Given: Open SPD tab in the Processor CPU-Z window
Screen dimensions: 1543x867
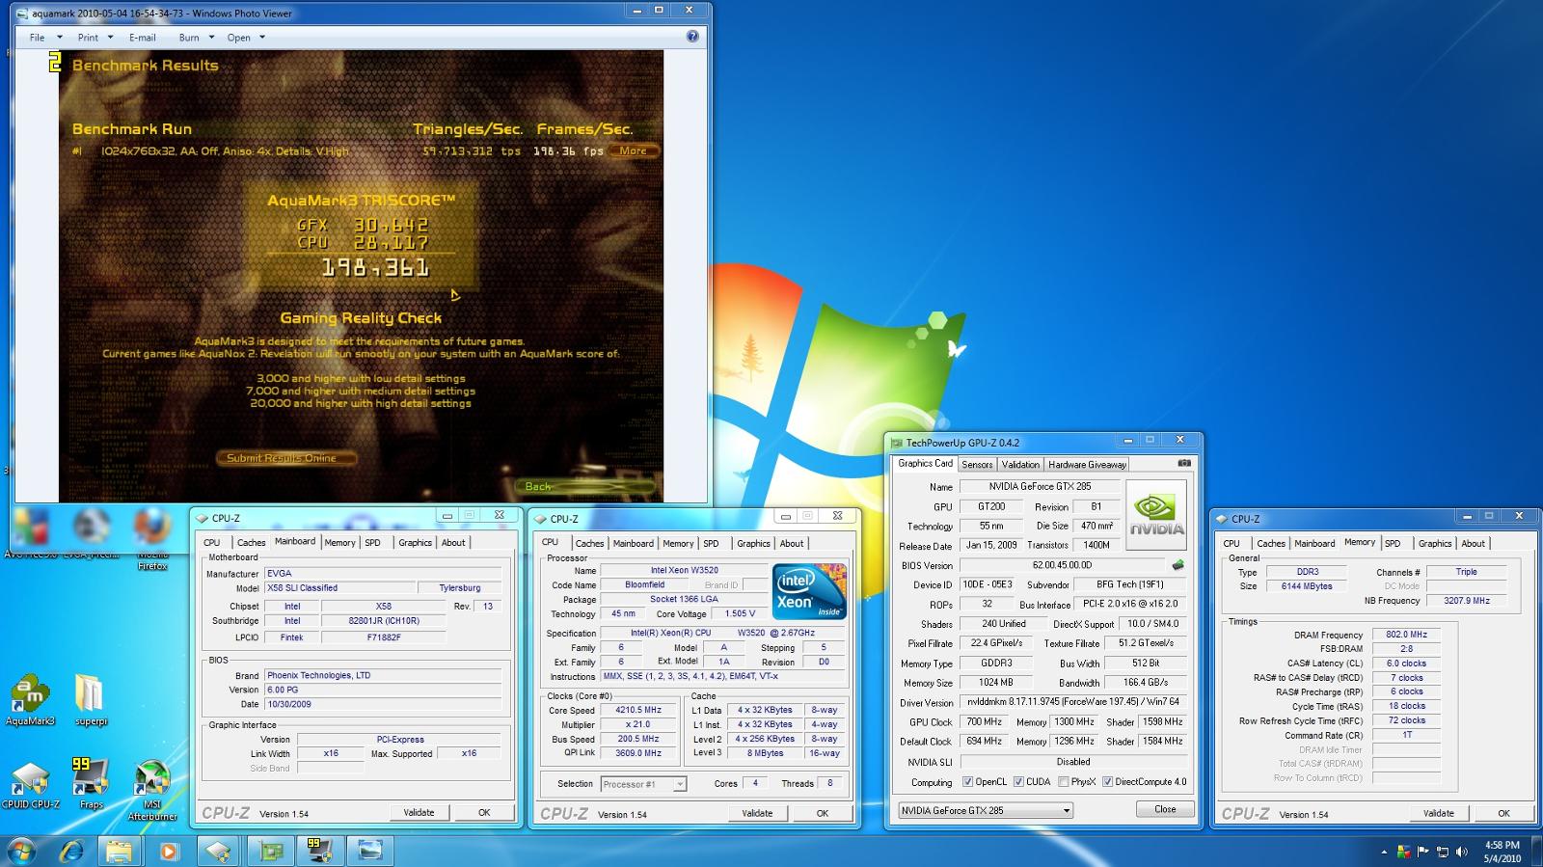Looking at the screenshot, I should (711, 544).
